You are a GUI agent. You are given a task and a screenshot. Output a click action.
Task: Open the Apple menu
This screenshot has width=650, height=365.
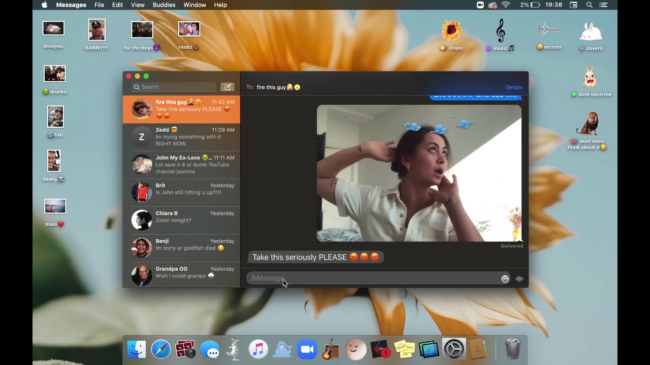click(x=44, y=5)
